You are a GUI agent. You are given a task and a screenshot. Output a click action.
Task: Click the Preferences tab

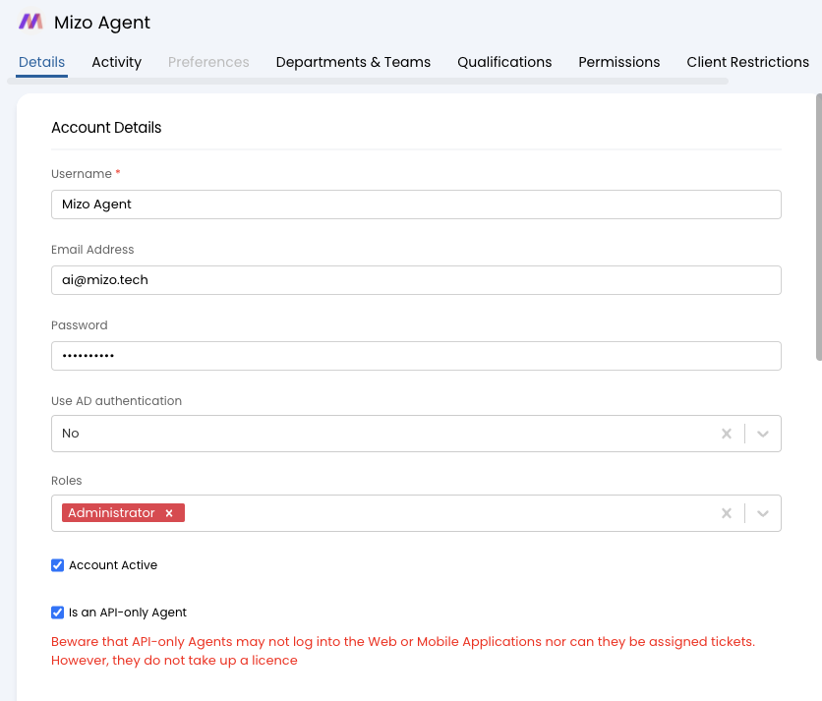[208, 62]
